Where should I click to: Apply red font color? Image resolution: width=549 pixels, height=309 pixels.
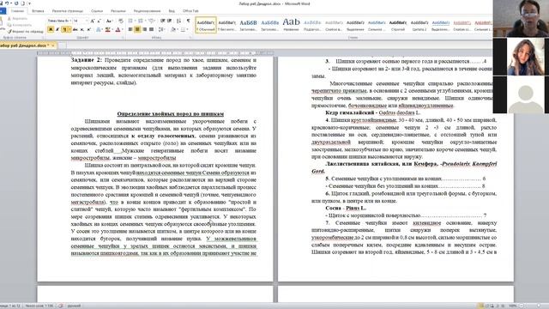coord(118,29)
